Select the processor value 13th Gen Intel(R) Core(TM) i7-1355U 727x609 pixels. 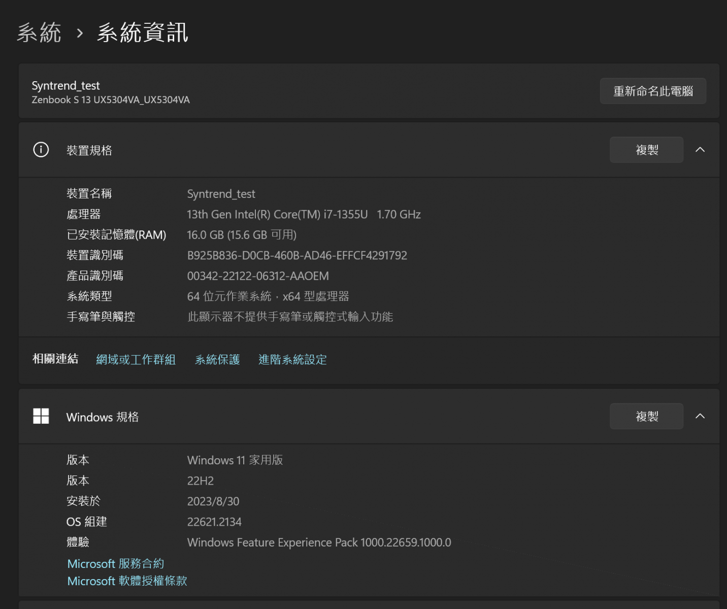pyautogui.click(x=277, y=215)
